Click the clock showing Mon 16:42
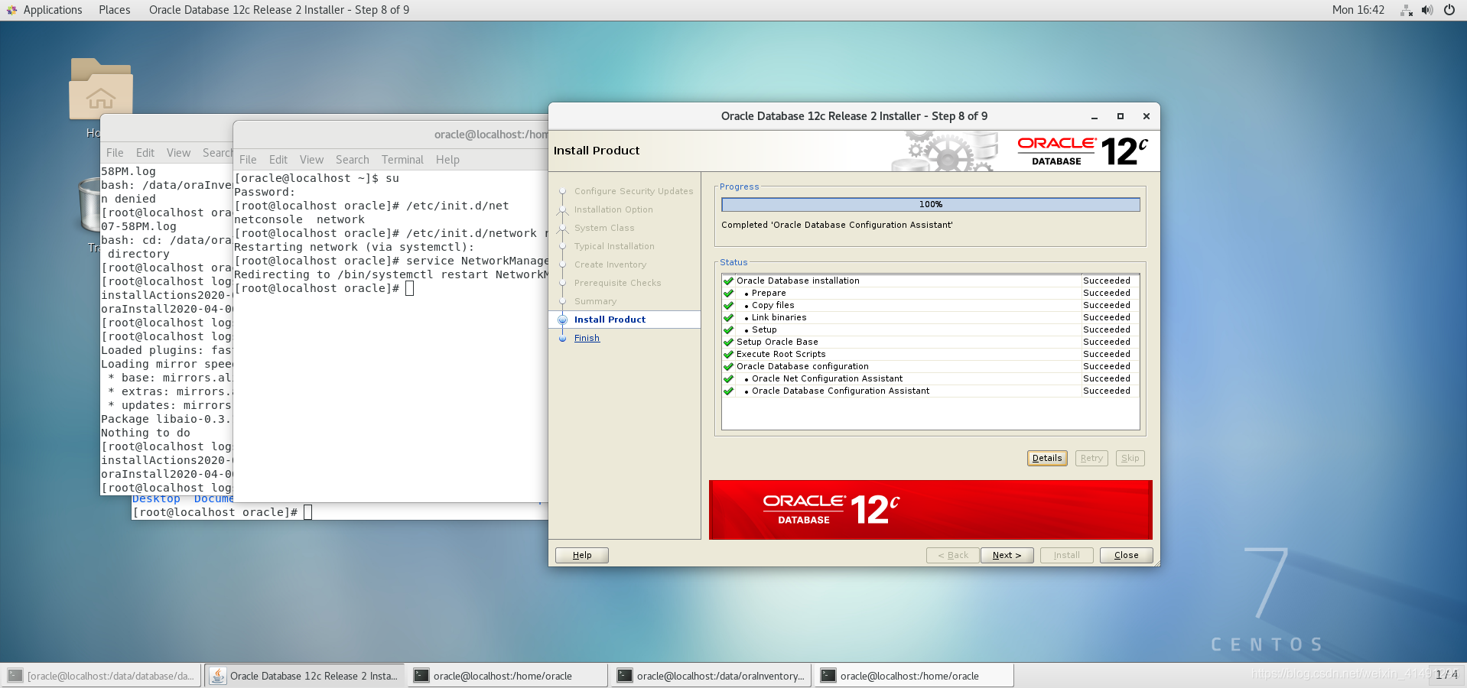1467x688 pixels. coord(1358,10)
